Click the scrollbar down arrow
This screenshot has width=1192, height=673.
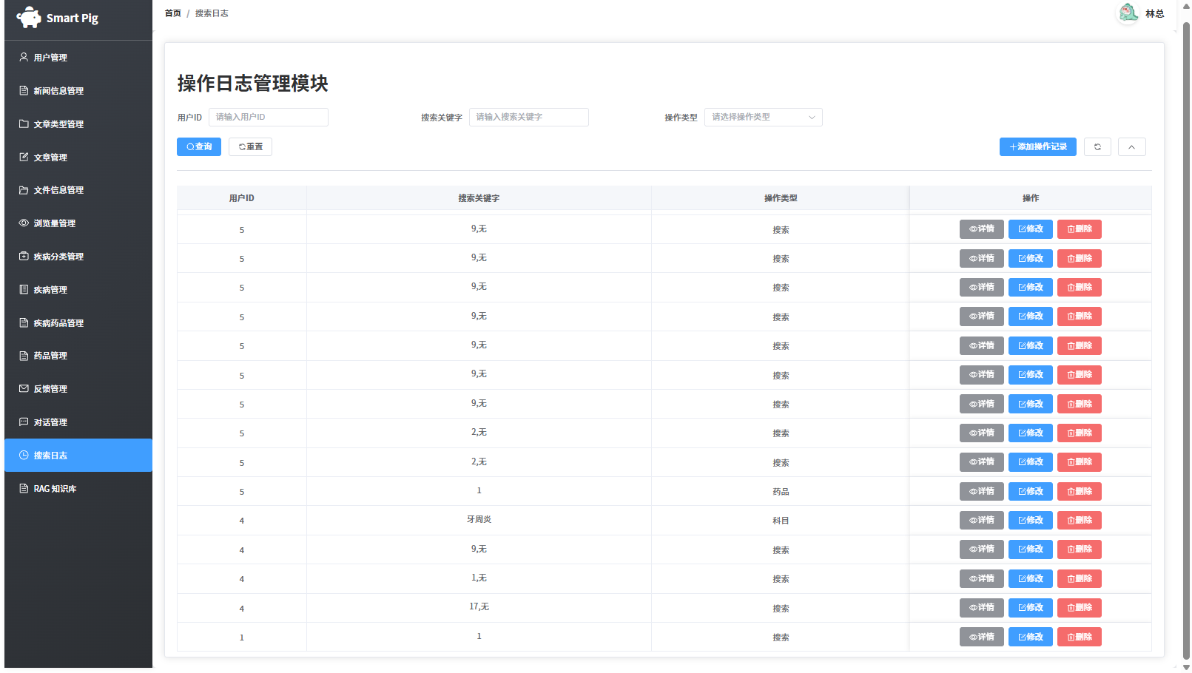(x=1186, y=667)
